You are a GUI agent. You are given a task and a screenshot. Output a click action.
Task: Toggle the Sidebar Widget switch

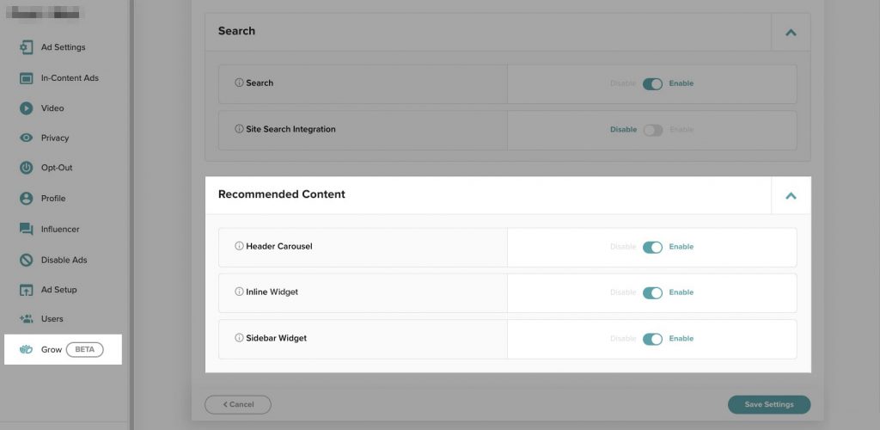tap(652, 339)
